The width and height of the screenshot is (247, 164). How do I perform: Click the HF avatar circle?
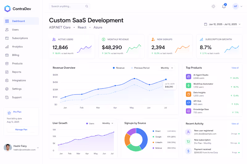pyautogui.click(x=236, y=6)
